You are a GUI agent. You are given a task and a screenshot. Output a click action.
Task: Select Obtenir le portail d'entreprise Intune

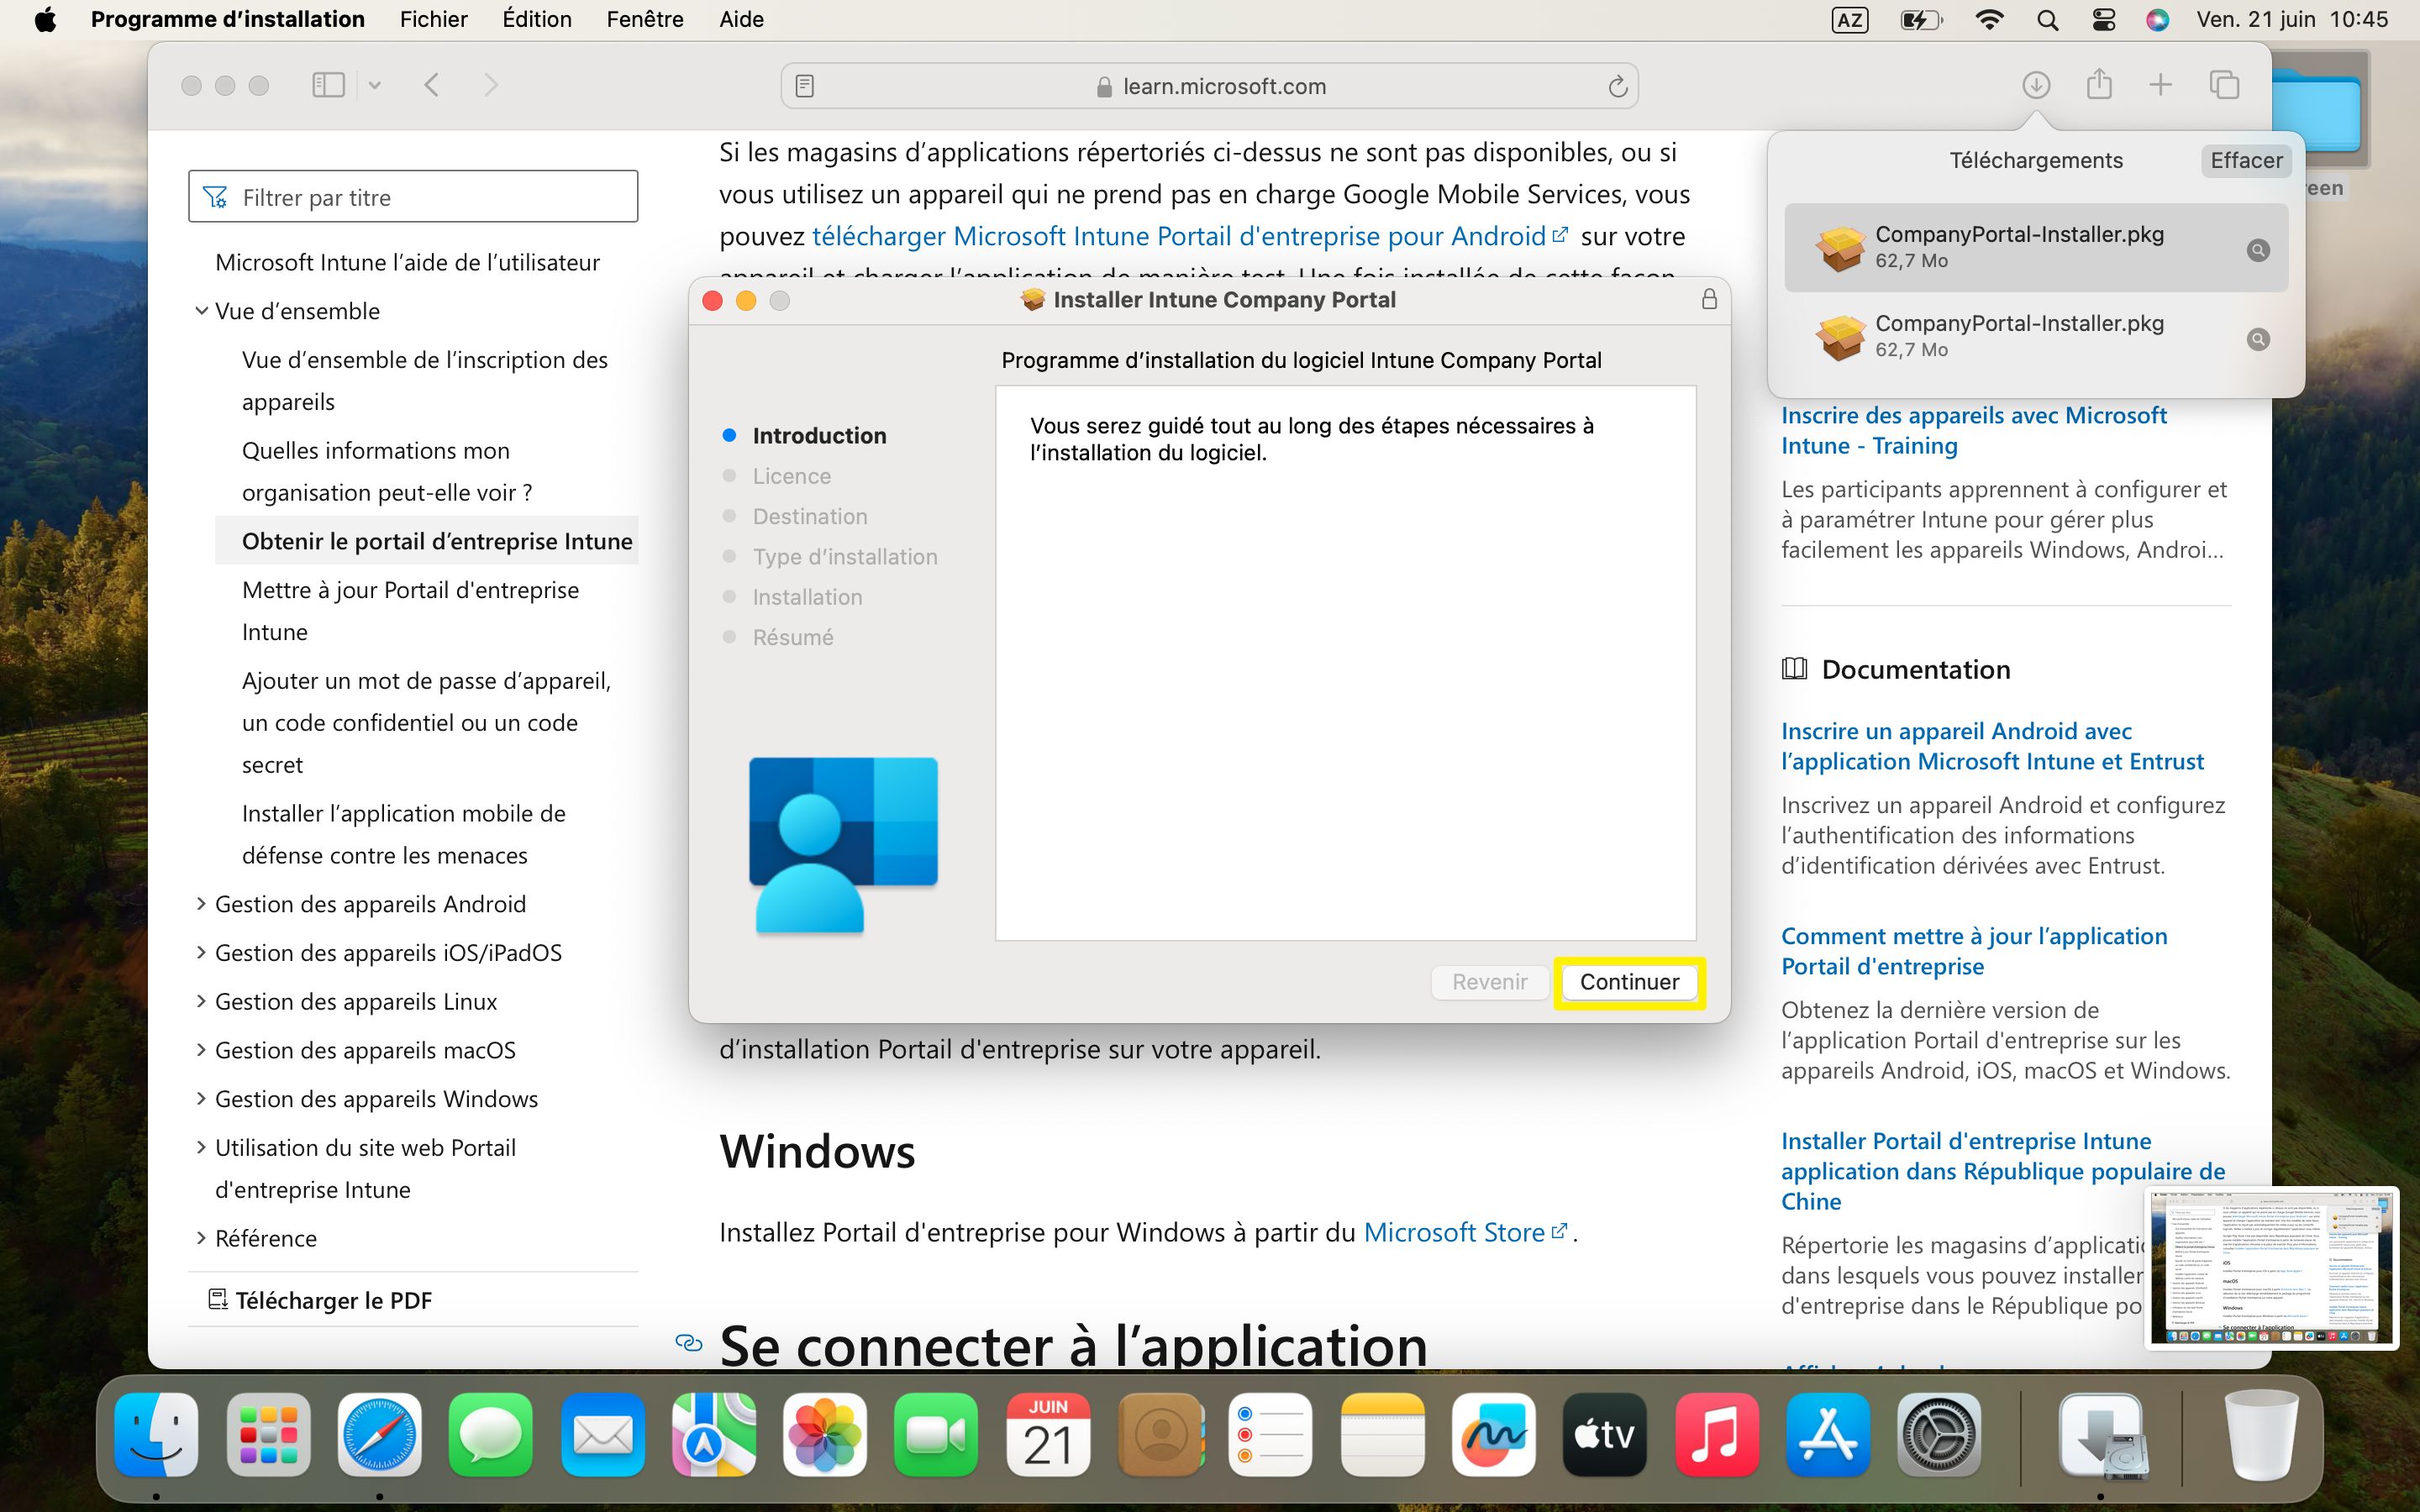437,541
